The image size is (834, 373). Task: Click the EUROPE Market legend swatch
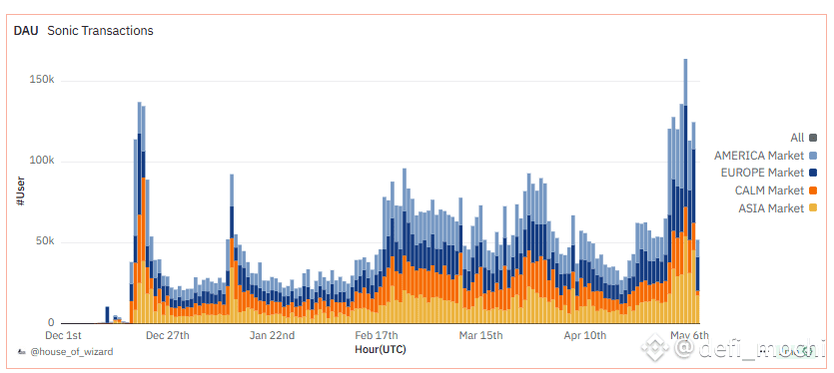click(x=813, y=173)
